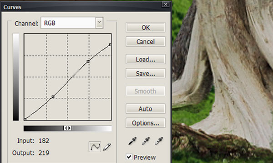The image size is (273, 163).
Task: Select the upper-right curve control point
Action: (x=88, y=61)
